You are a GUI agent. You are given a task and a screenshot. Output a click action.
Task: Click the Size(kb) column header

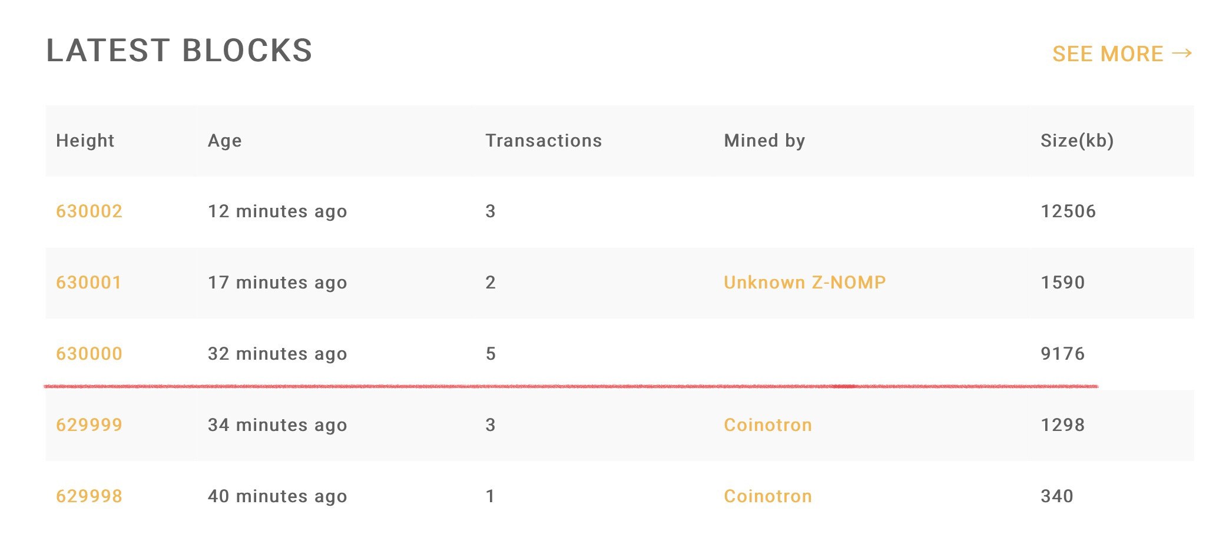click(x=1077, y=141)
